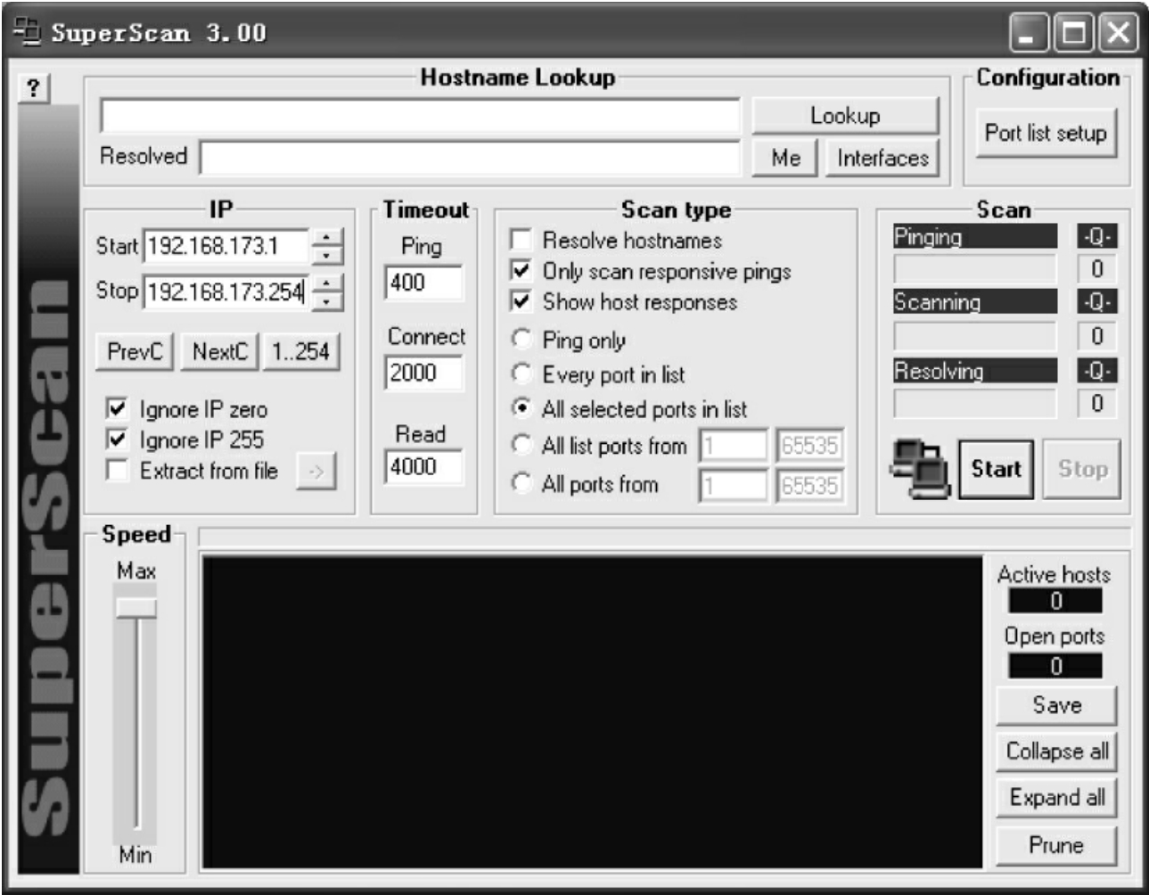
Task: Click the Speed slider handle
Action: pos(136,607)
